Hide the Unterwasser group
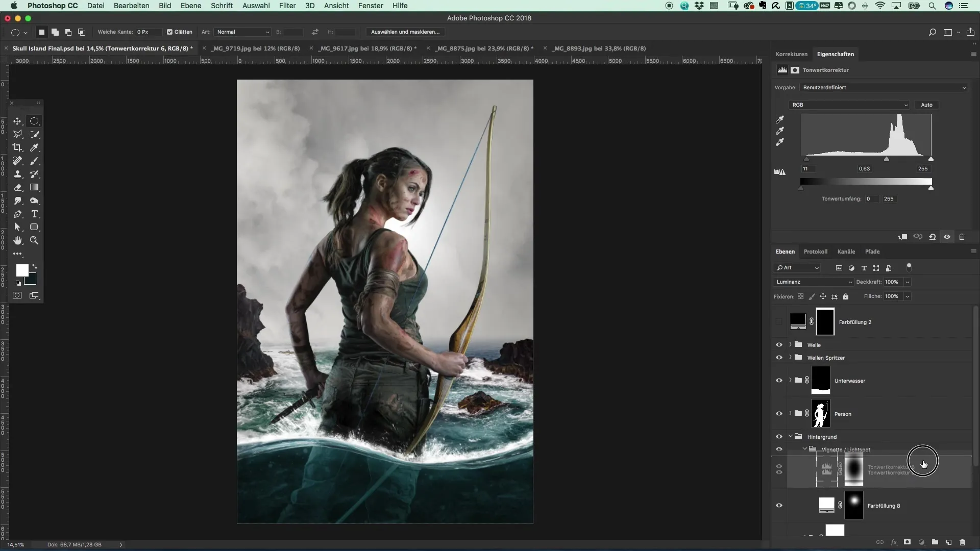The height and width of the screenshot is (551, 980). [779, 381]
